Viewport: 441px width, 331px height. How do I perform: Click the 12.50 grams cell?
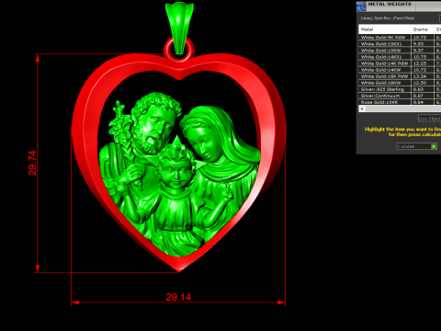pyautogui.click(x=422, y=83)
